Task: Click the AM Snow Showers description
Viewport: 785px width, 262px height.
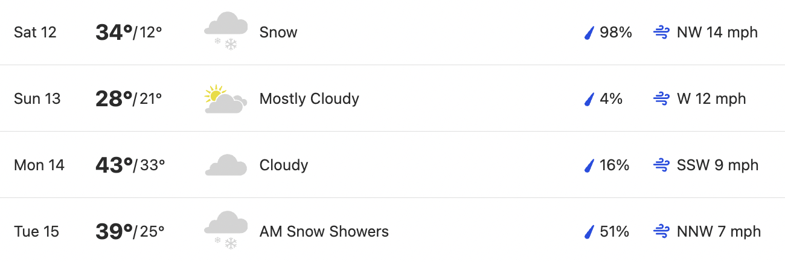Action: (324, 231)
